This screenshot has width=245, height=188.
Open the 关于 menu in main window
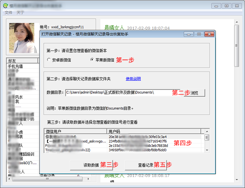pos(20,12)
